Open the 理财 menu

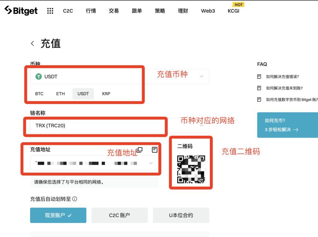tap(183, 11)
